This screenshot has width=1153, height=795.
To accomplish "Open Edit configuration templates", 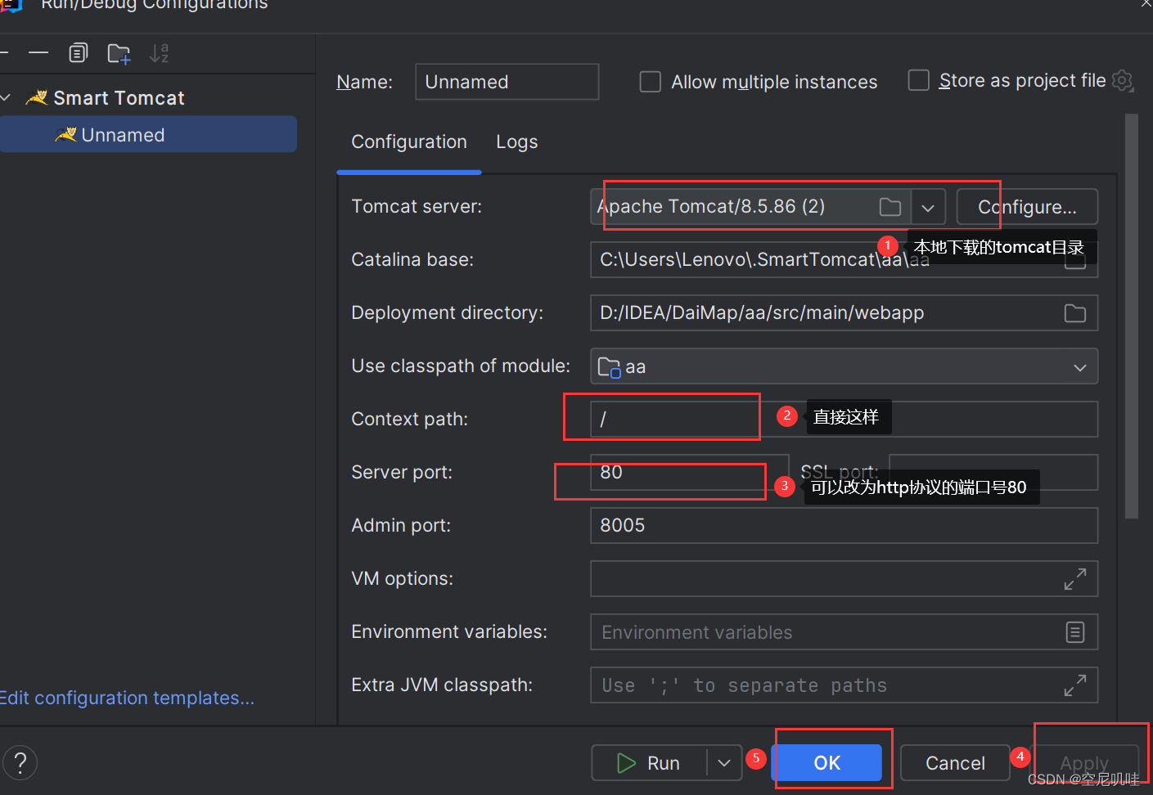I will tap(127, 698).
